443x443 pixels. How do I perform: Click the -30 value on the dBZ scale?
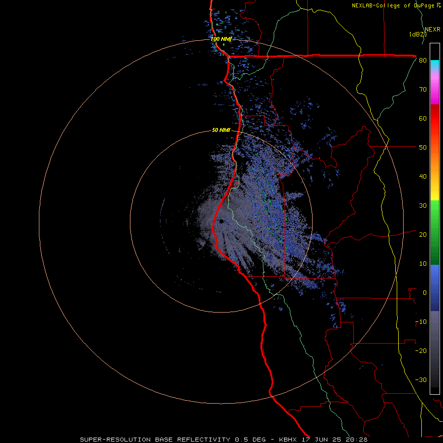[421, 380]
